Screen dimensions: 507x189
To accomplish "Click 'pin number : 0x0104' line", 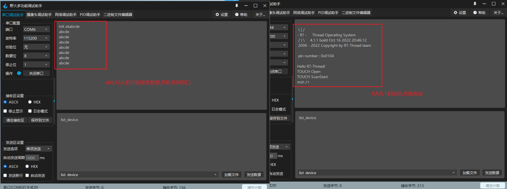I will point(316,56).
